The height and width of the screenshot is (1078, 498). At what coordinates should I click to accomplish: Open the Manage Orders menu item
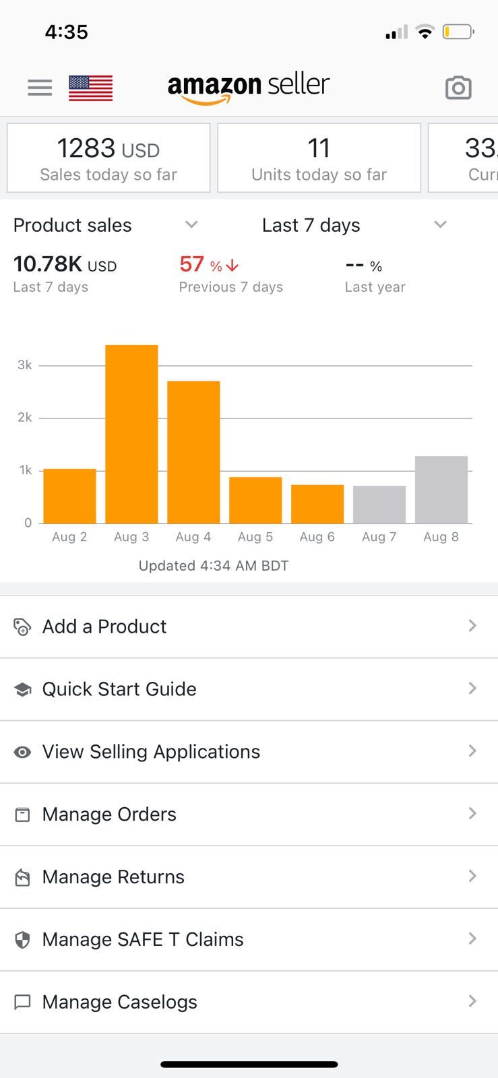click(109, 815)
